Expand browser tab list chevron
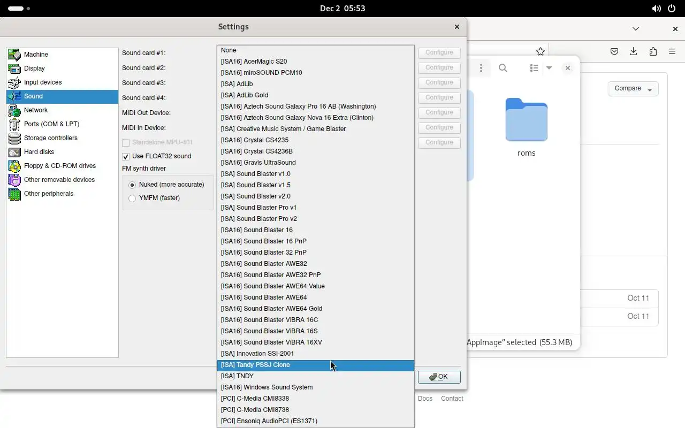The height and width of the screenshot is (428, 685). (x=636, y=29)
